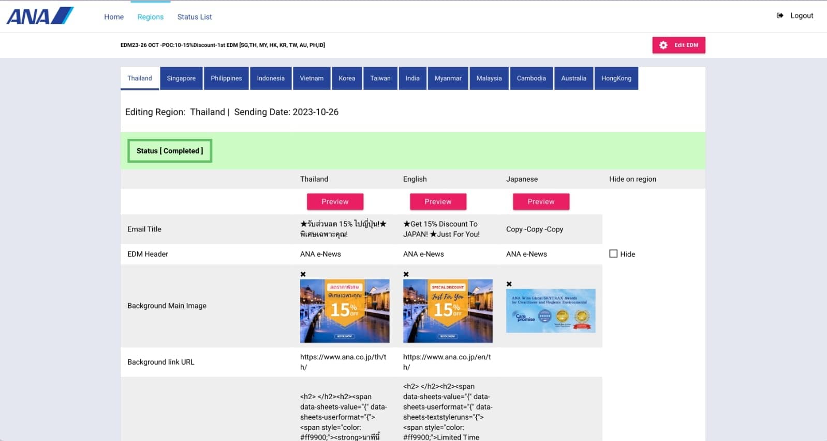827x441 pixels.
Task: Click English background link URL ana.co.jp/en/th/
Action: pos(447,362)
